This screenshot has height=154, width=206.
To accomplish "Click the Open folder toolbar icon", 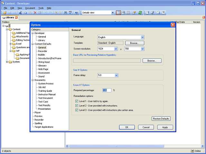I will click(x=5, y=13).
